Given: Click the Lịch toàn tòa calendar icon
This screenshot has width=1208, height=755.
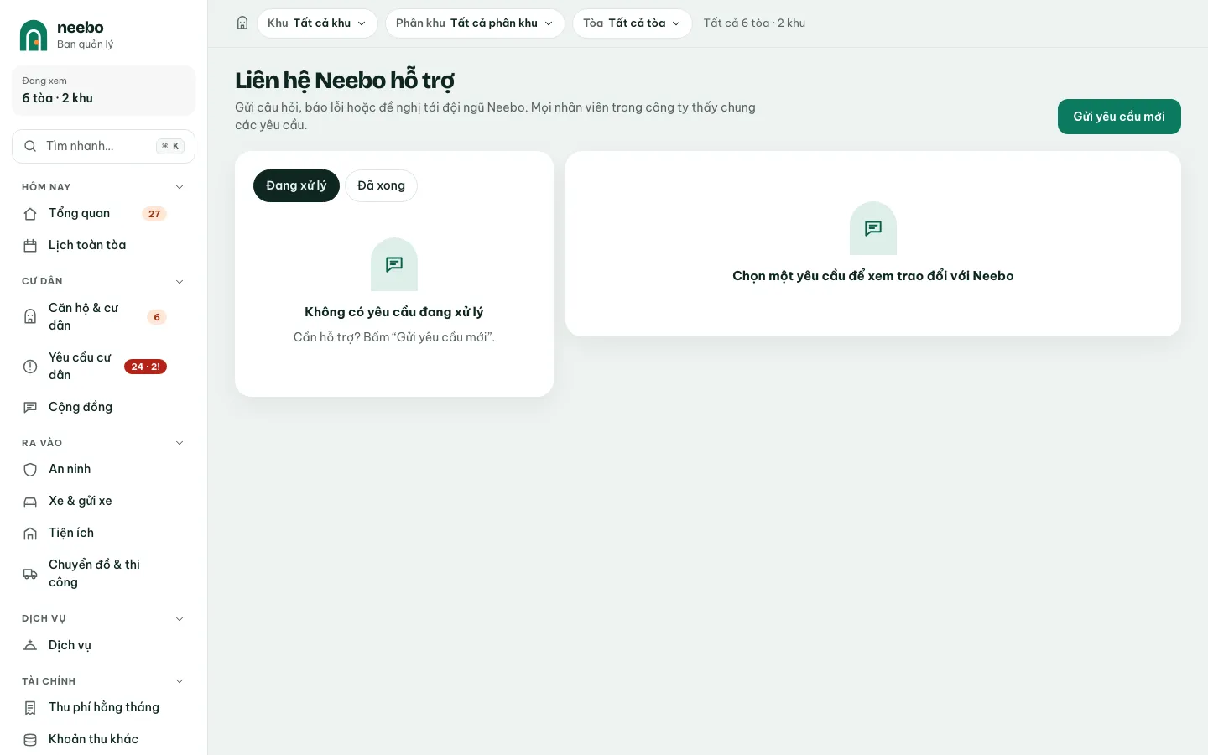Looking at the screenshot, I should (30, 246).
